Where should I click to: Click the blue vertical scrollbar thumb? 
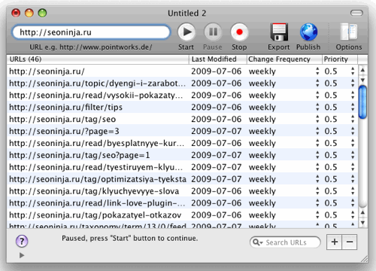coord(362,102)
